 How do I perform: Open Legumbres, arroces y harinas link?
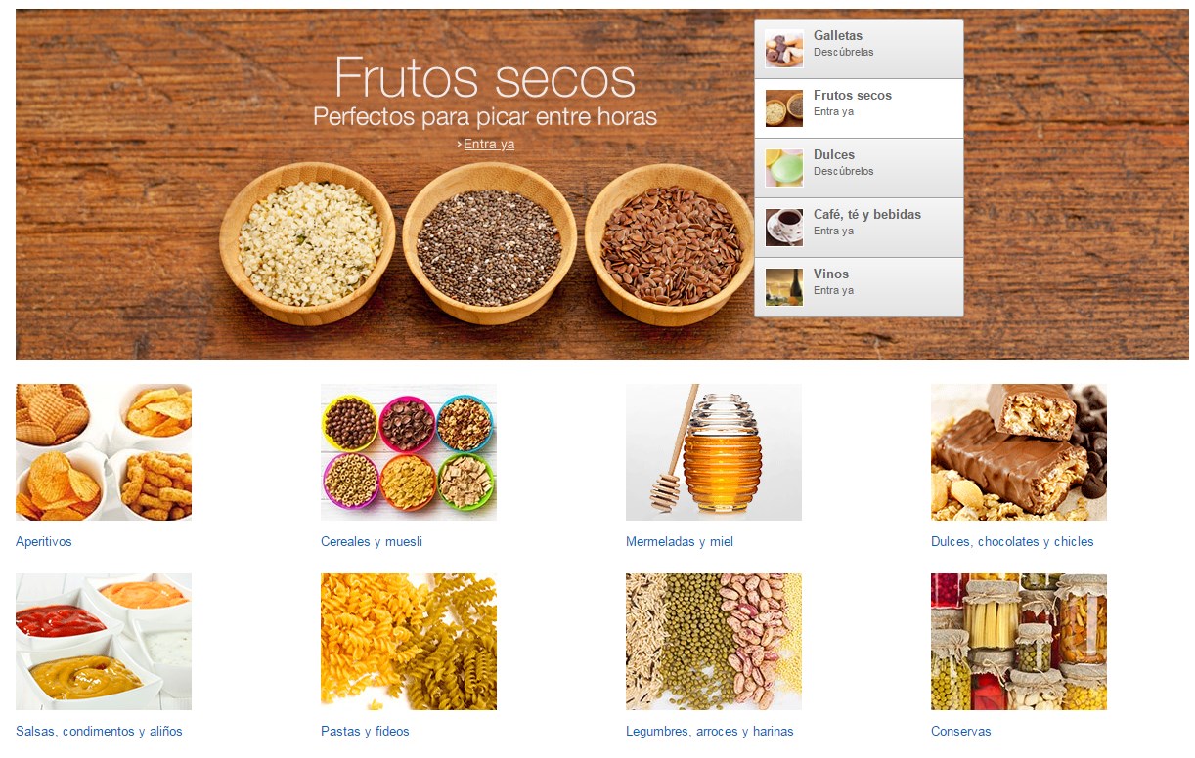710,732
